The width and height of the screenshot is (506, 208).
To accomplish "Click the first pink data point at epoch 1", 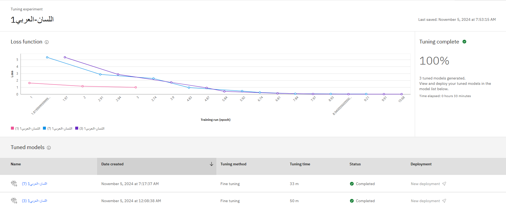I will point(29,83).
